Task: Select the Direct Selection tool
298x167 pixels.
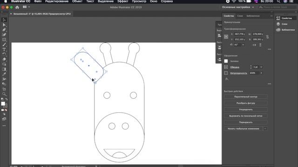Action: point(4,25)
